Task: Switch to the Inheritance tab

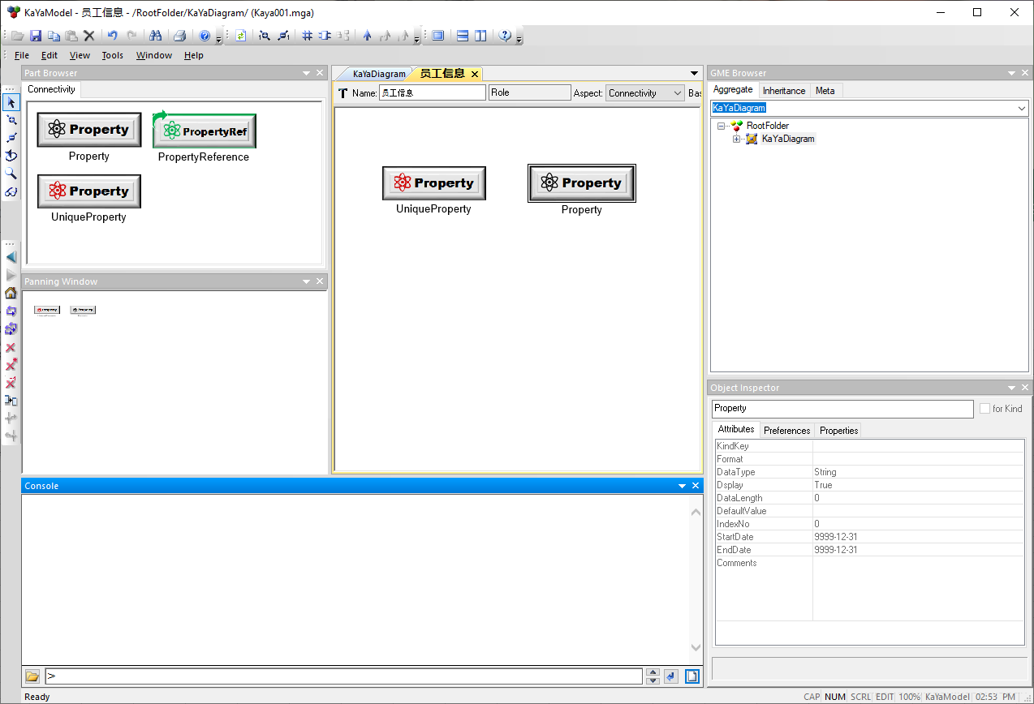Action: pyautogui.click(x=784, y=91)
